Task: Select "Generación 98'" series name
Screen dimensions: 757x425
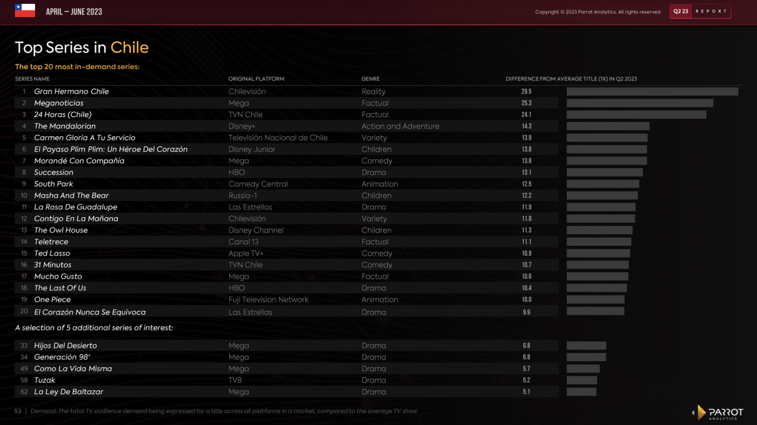Action: tap(62, 357)
